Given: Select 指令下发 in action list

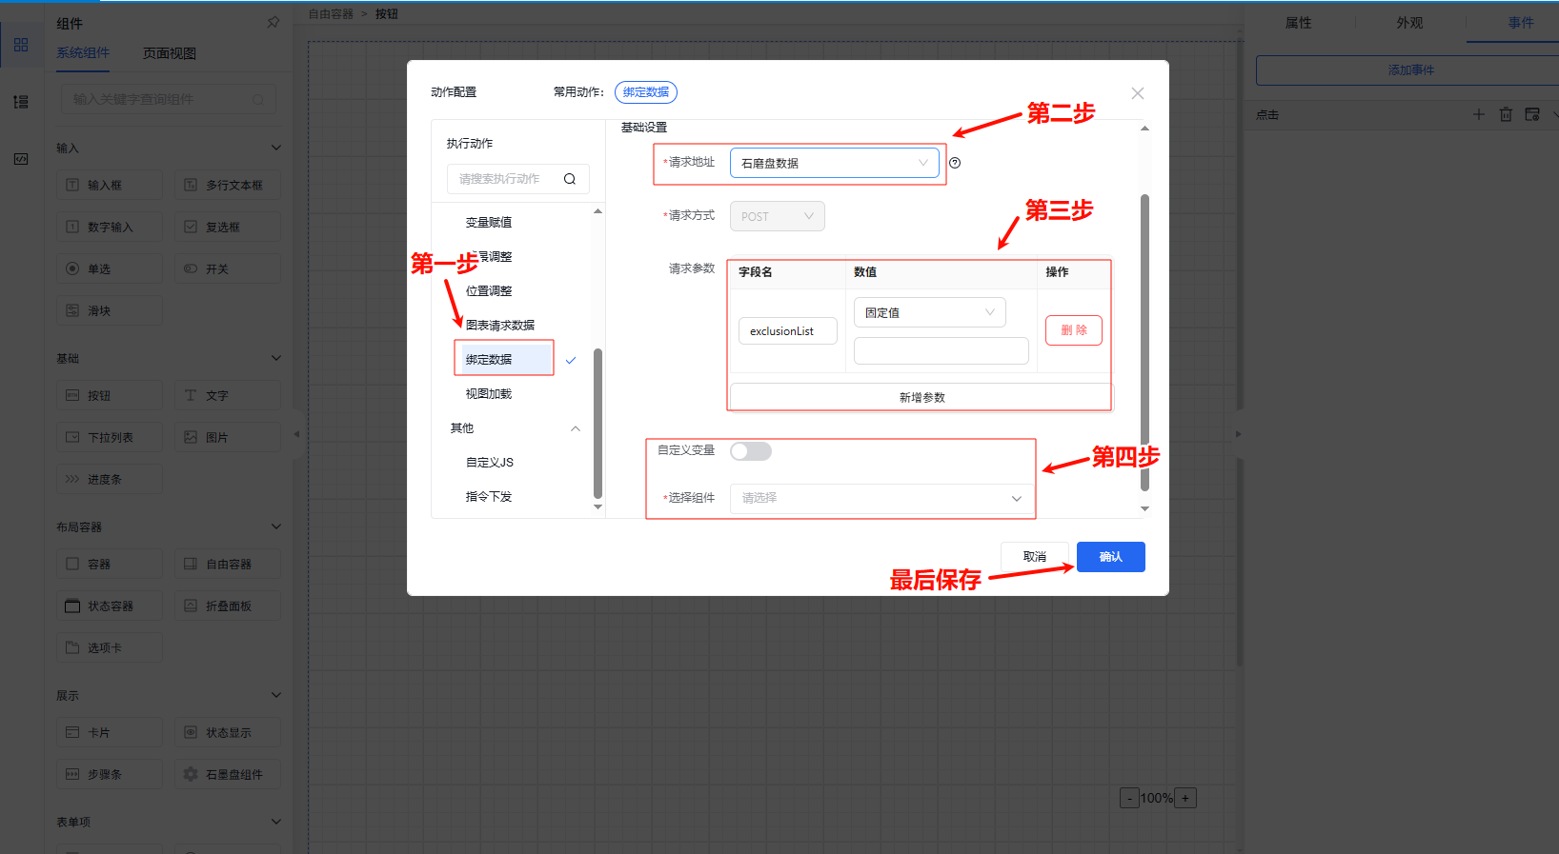Looking at the screenshot, I should pos(489,496).
